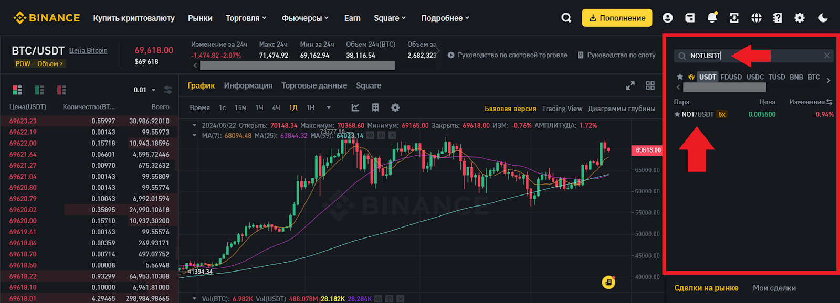The height and width of the screenshot is (303, 840).
Task: Remove the MA indicator with X
Action: (392, 135)
